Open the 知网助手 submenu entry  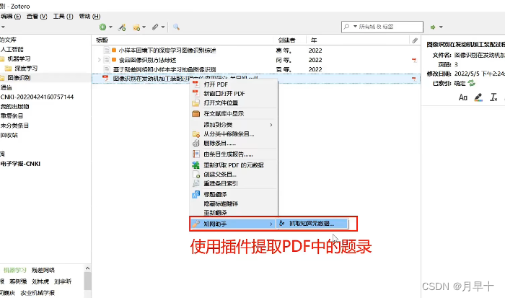(232, 224)
